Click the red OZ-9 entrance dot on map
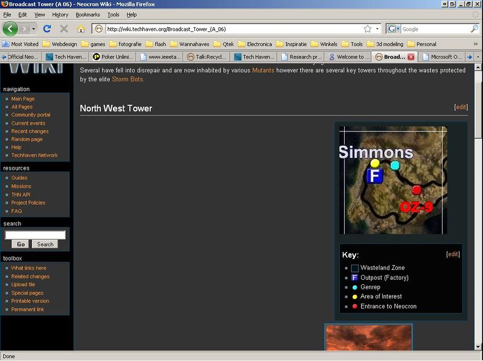This screenshot has height=361, width=483. point(416,190)
